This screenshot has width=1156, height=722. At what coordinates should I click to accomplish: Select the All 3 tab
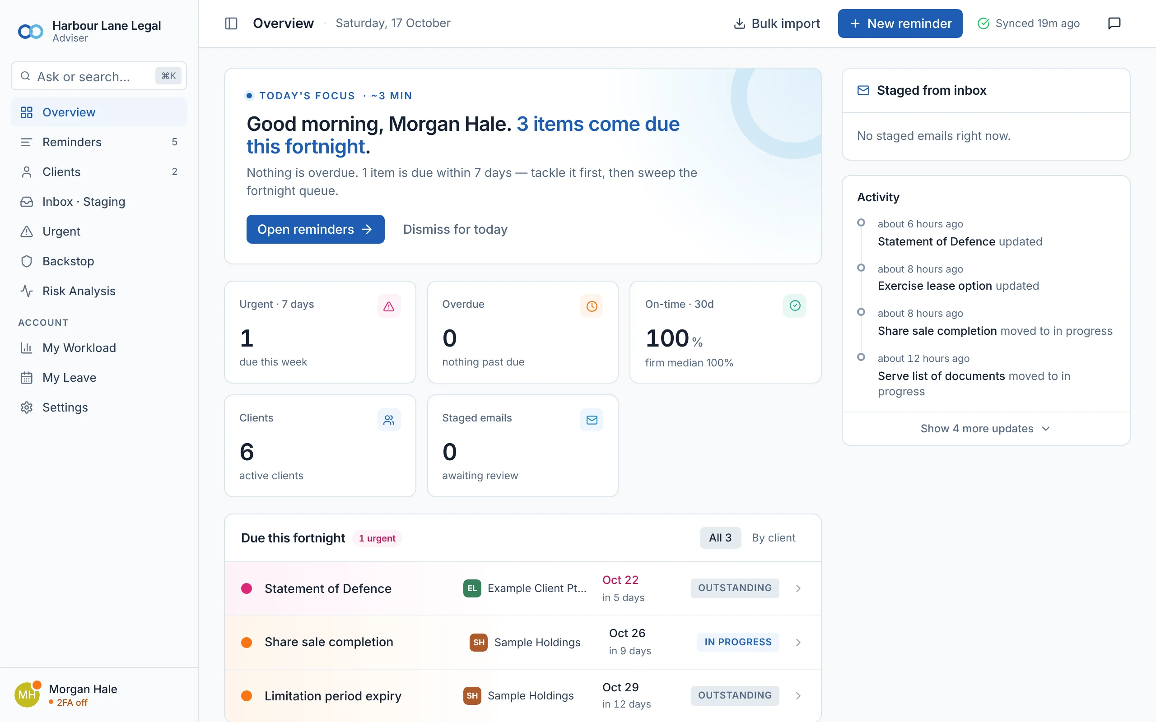click(x=720, y=538)
